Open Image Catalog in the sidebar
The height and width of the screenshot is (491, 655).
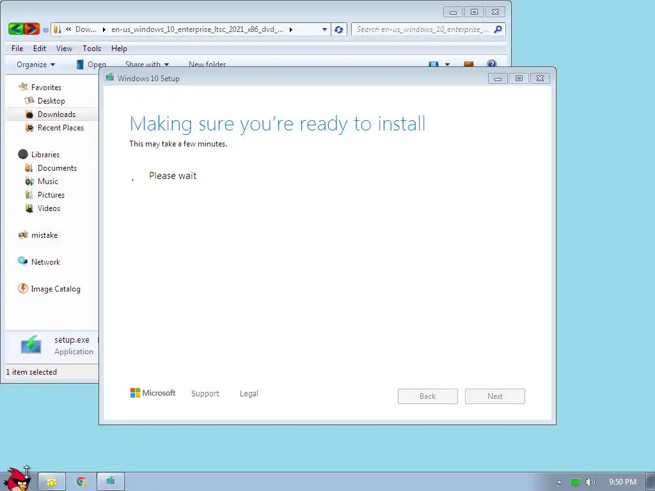pos(56,288)
